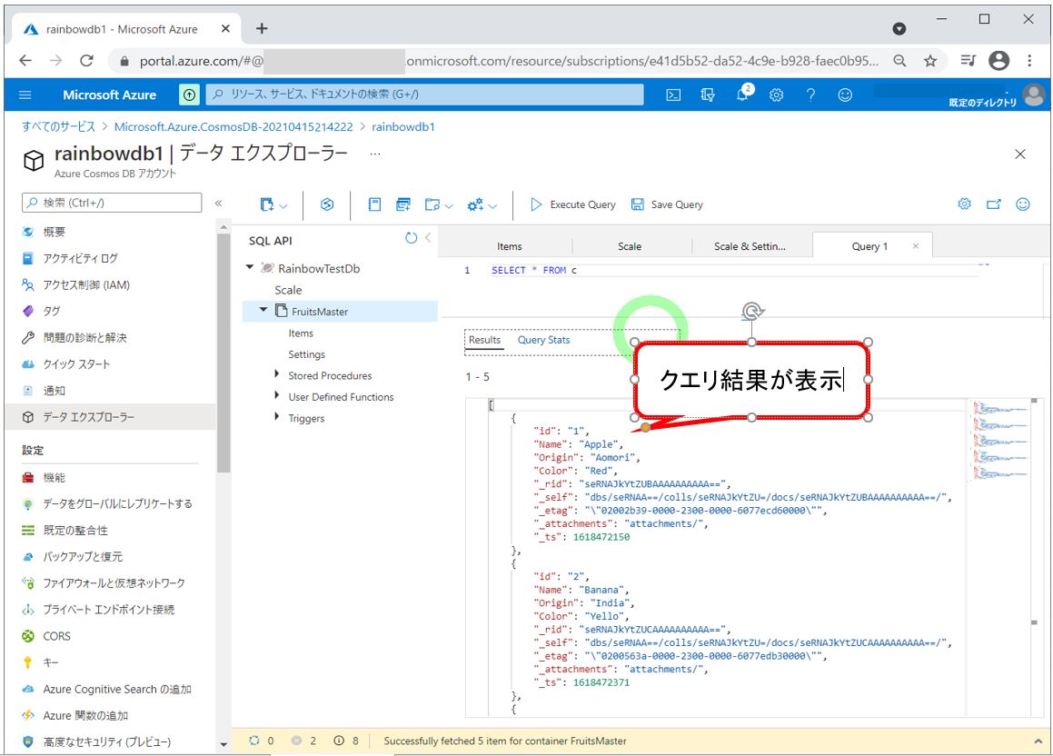Click the in-progress activity count in status bar

262,741
